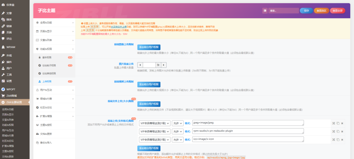
Task: Expand the 扩展&增强 section in the theme panel
Action: click(x=54, y=116)
